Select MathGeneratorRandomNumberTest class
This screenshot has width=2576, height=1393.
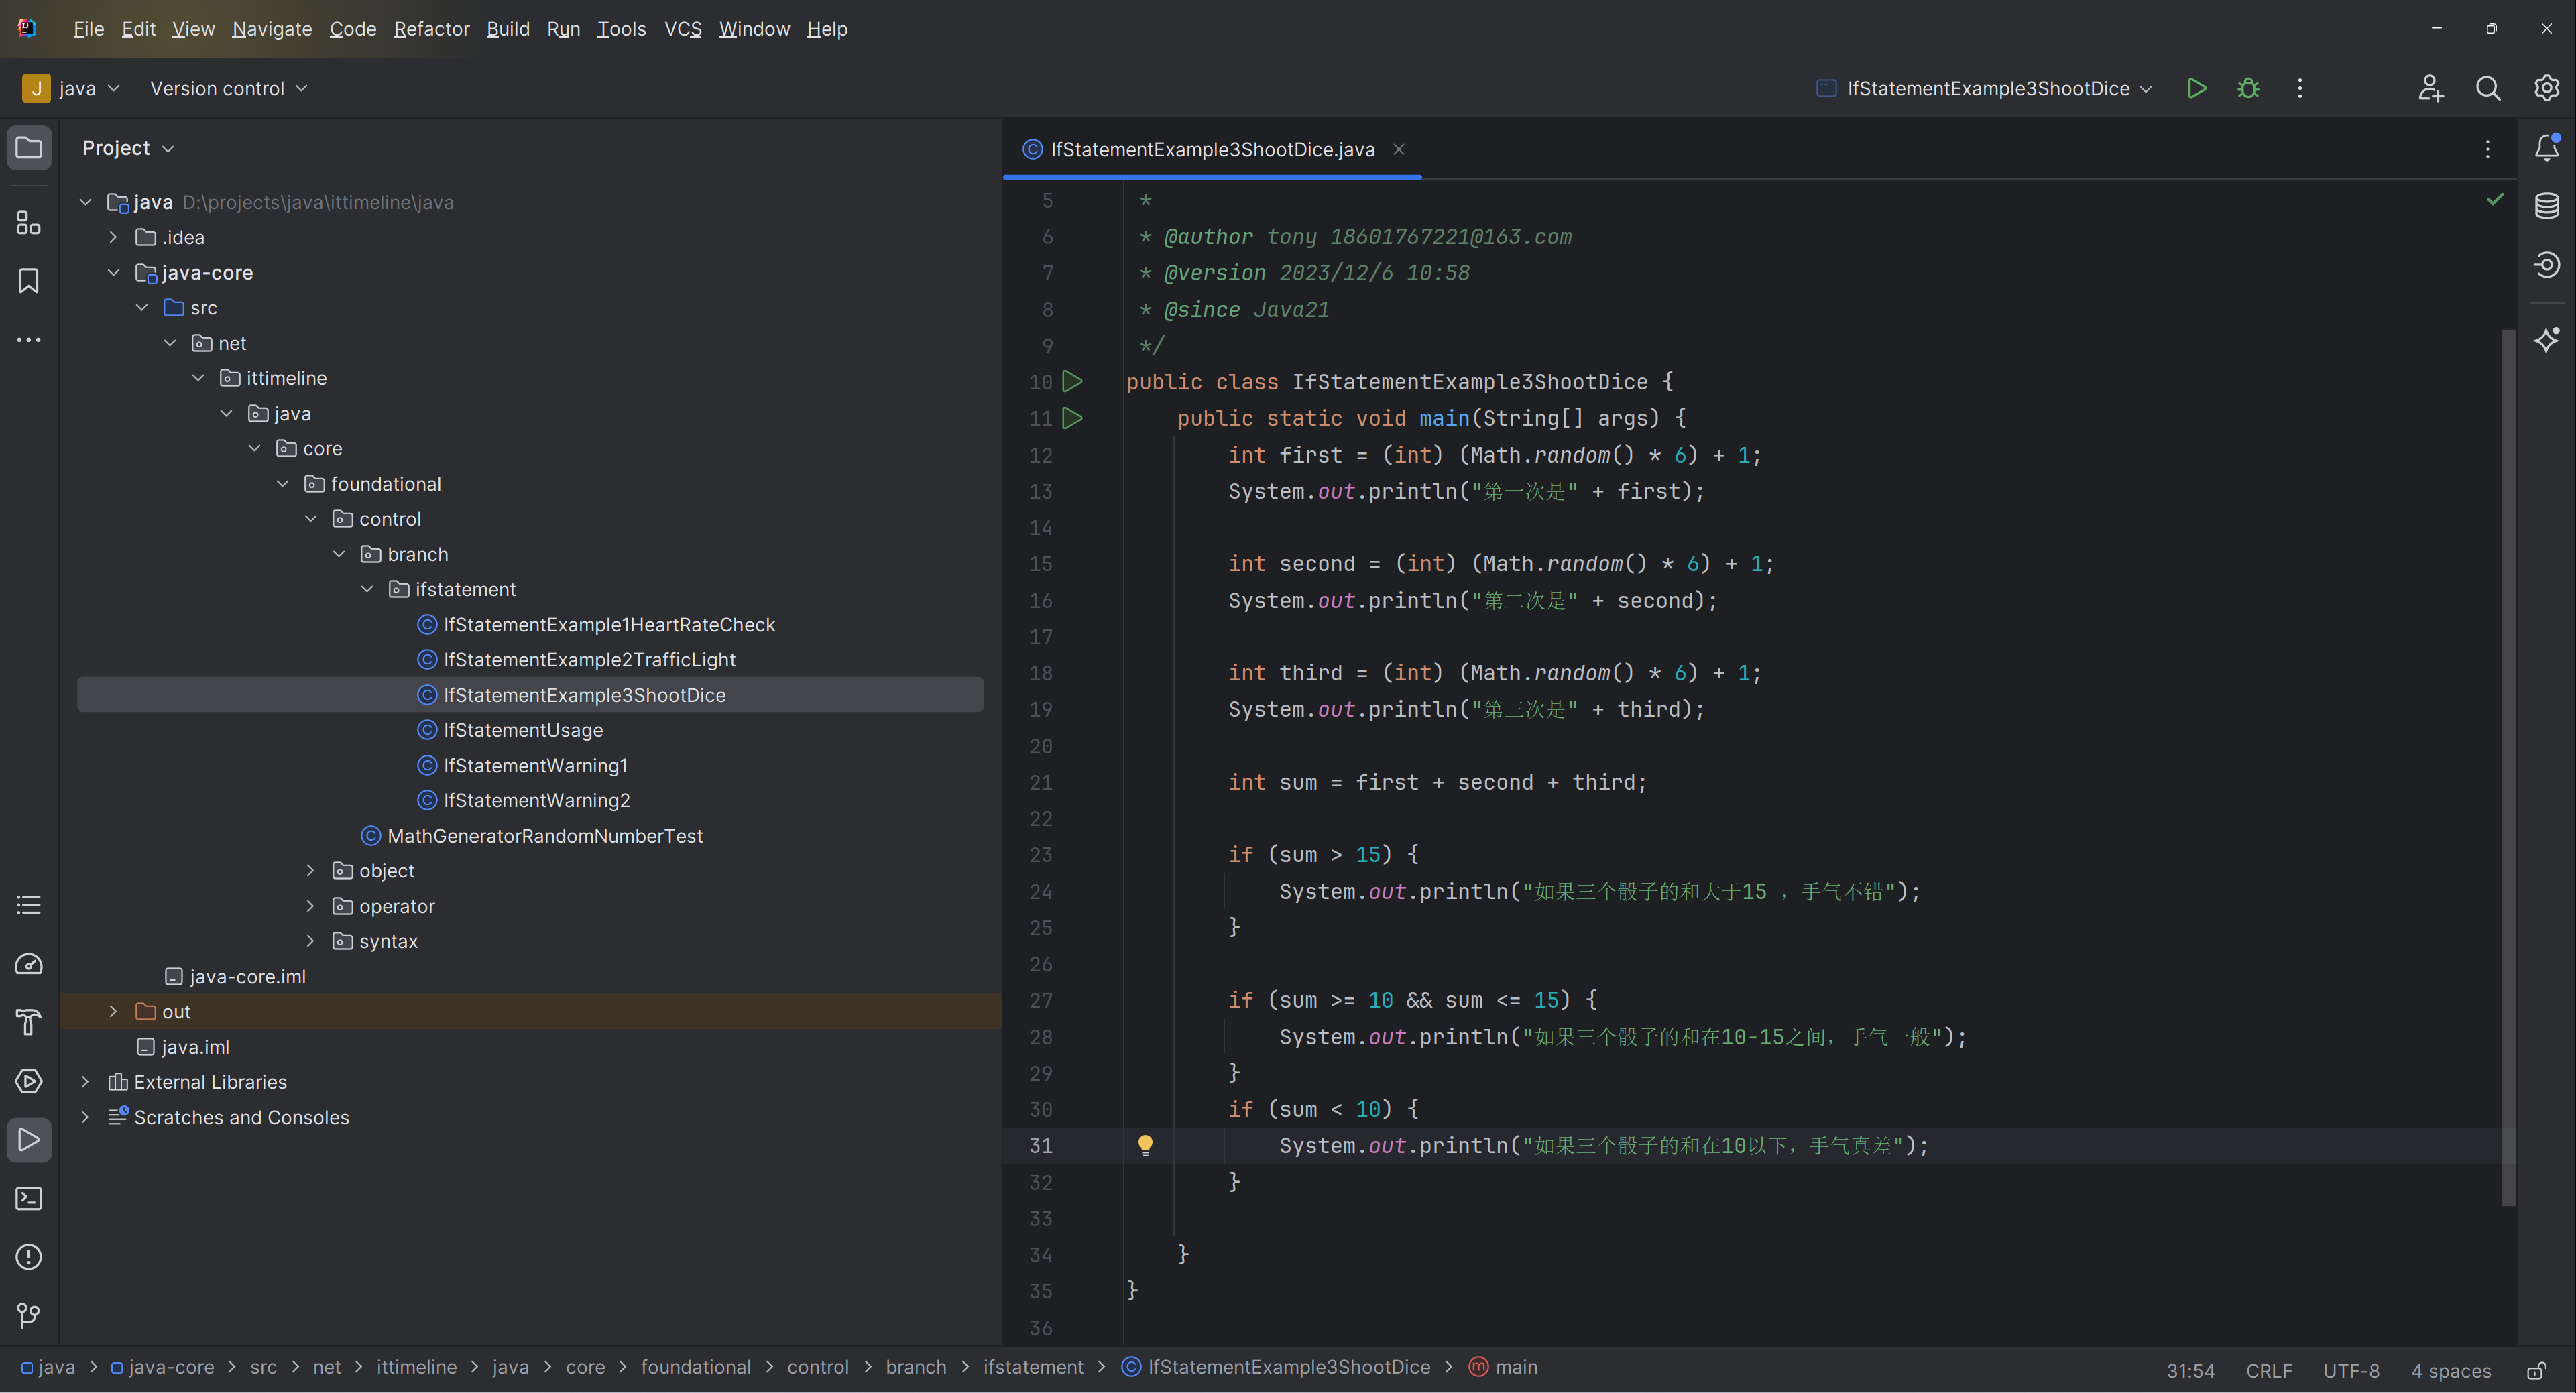(544, 835)
